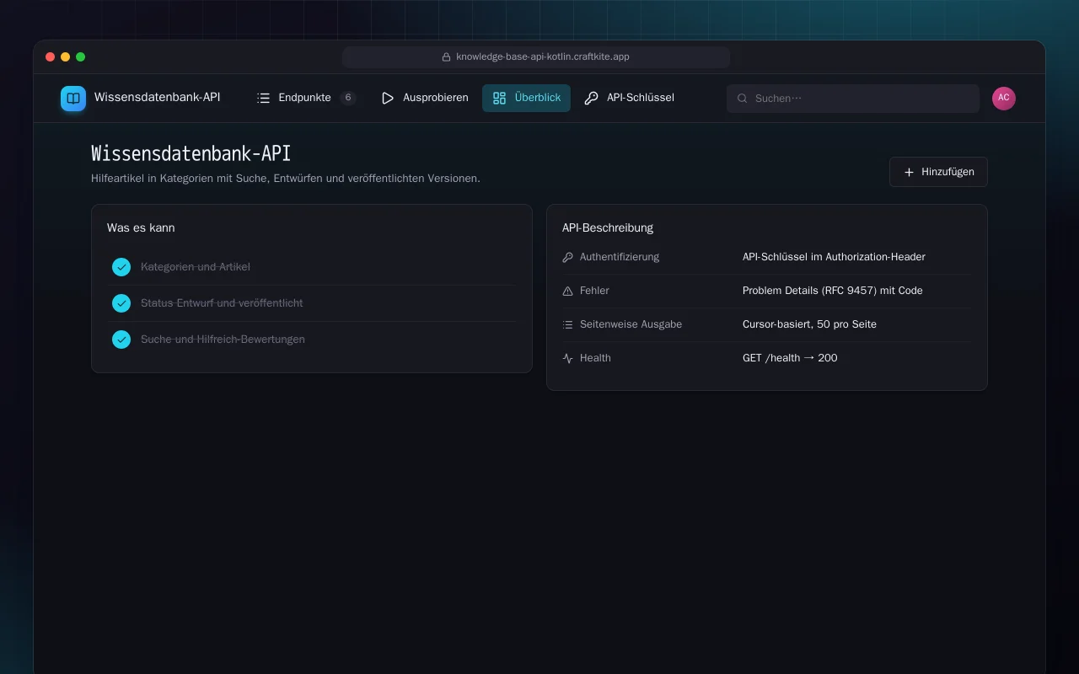This screenshot has width=1079, height=674.
Task: Click the 'Health' row label
Action: [x=595, y=358]
